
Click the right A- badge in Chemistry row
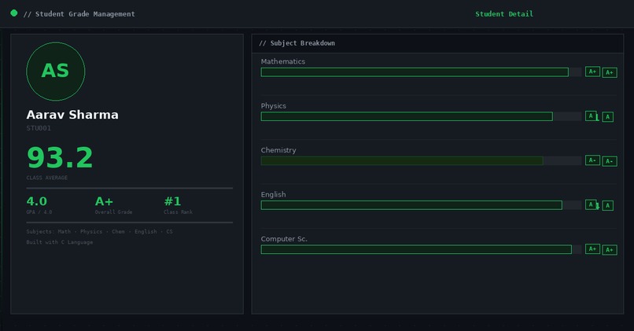click(x=610, y=161)
